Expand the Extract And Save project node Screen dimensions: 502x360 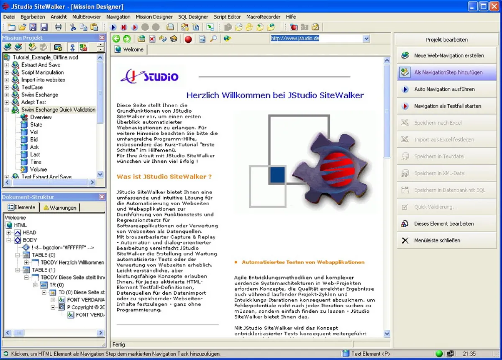(7, 65)
